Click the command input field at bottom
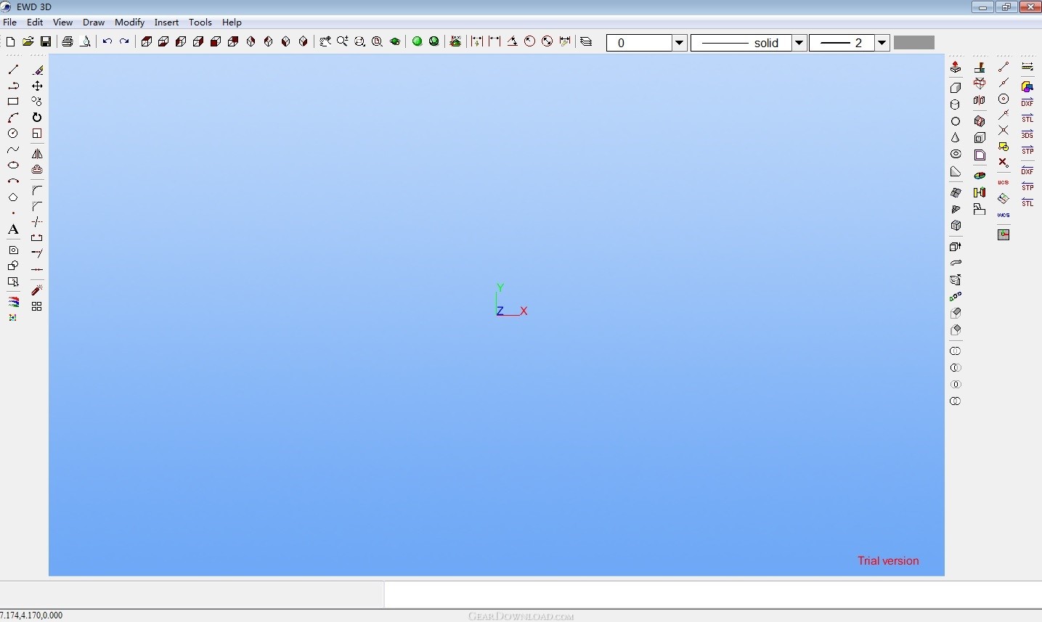 712,594
